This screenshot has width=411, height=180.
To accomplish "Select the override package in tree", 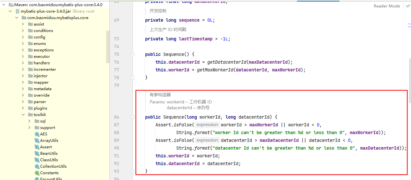I will (x=41, y=95).
